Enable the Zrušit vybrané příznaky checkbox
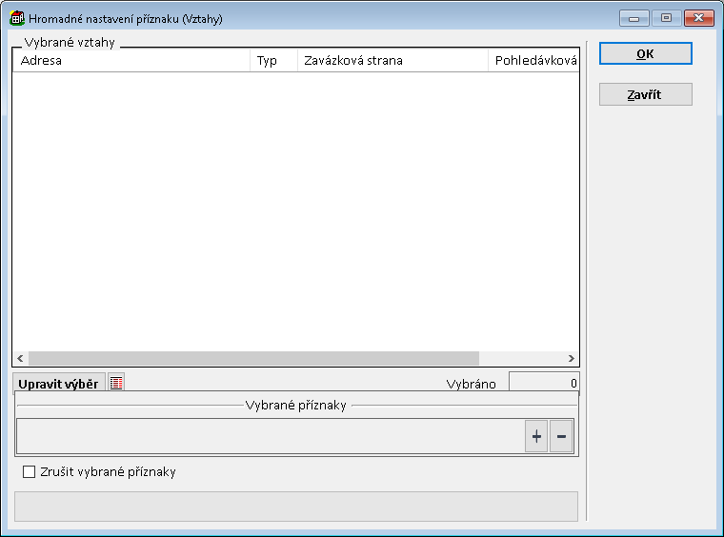Image resolution: width=724 pixels, height=537 pixels. pos(29,471)
